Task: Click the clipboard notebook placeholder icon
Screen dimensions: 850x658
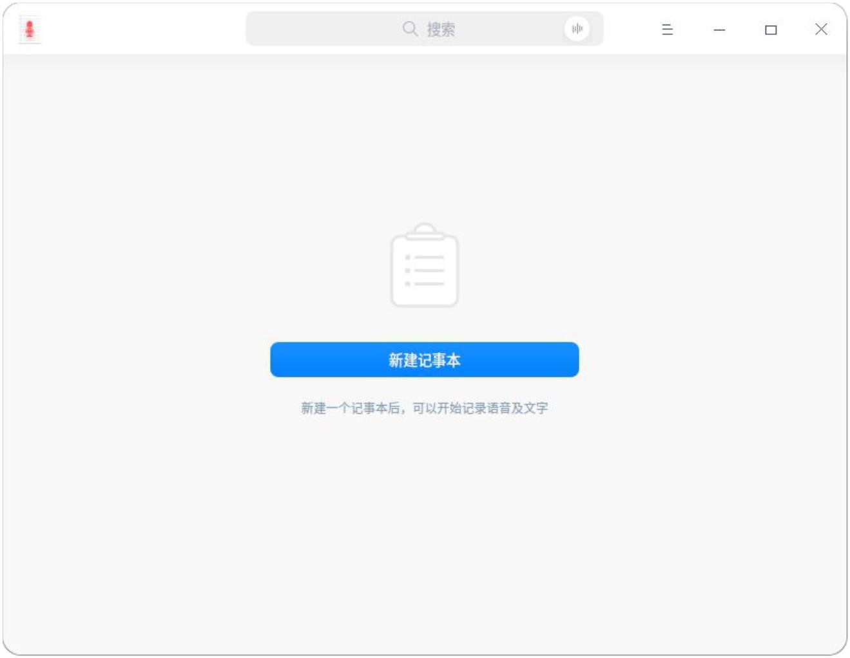Action: pyautogui.click(x=425, y=265)
